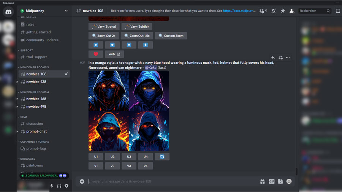Image resolution: width=342 pixels, height=192 pixels.
Task: Toggle channel notification mute bell
Action: [273, 11]
